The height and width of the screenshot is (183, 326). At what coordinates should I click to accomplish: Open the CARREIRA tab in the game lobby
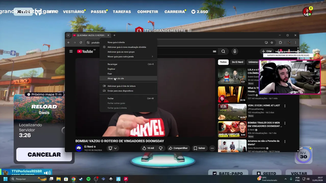pos(175,12)
